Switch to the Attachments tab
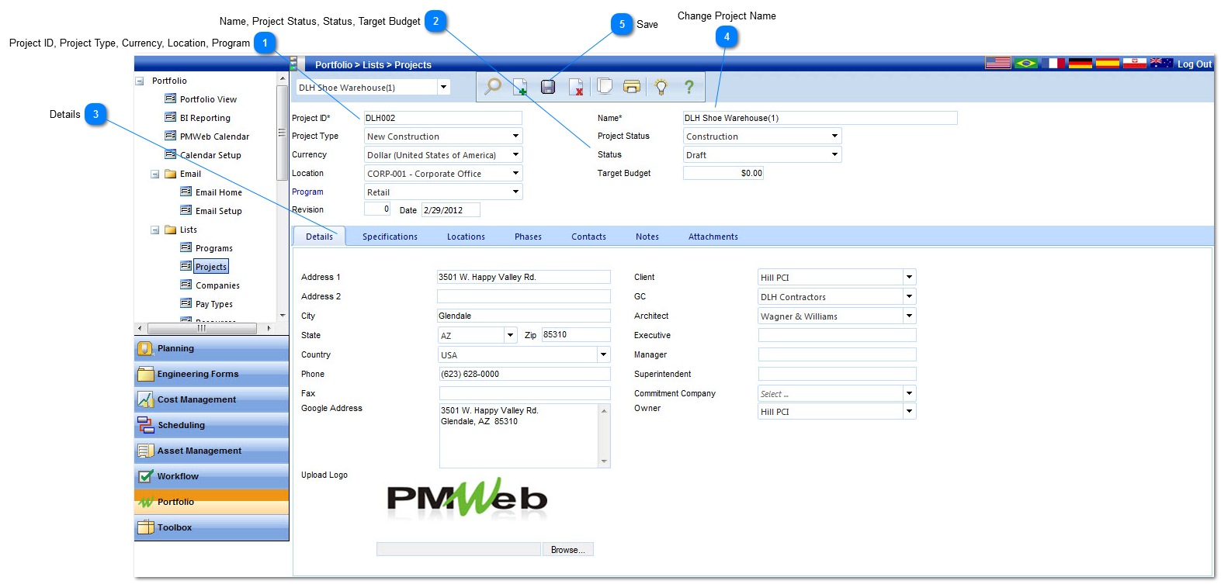Viewport: 1221px width, 584px height. pos(713,237)
